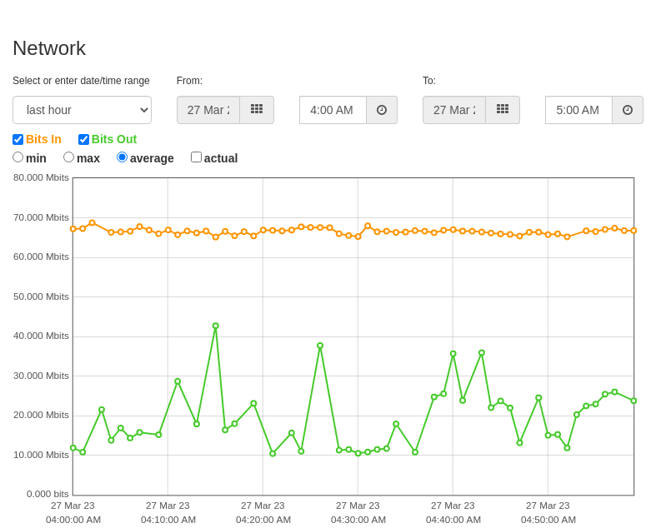The image size is (656, 528).
Task: Open the To date calendar grid icon
Action: [x=503, y=110]
